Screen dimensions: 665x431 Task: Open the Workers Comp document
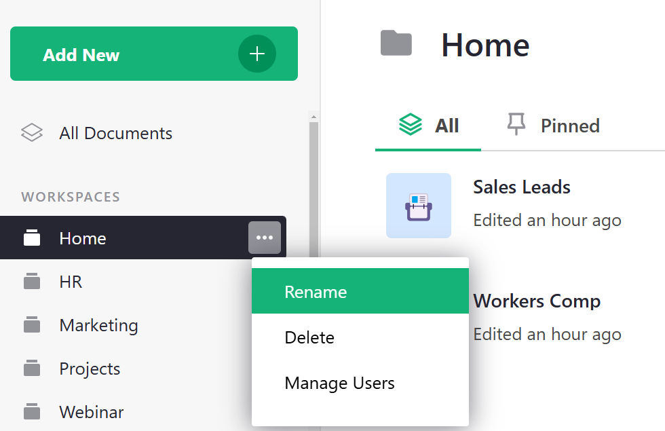point(537,301)
